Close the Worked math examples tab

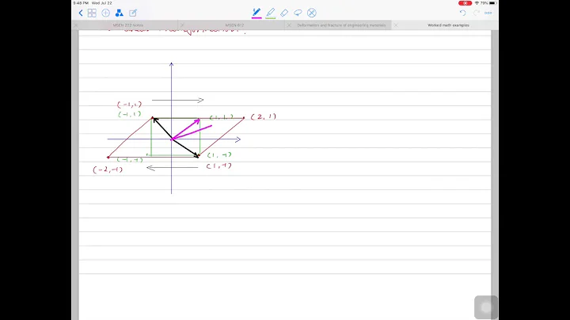tap(396, 25)
